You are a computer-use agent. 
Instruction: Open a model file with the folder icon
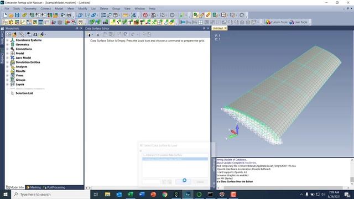click(x=11, y=15)
